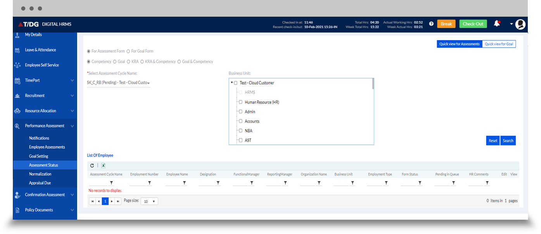The height and width of the screenshot is (234, 541).
Task: Expand the Recruitment sidebar chevron
Action: pyautogui.click(x=73, y=96)
